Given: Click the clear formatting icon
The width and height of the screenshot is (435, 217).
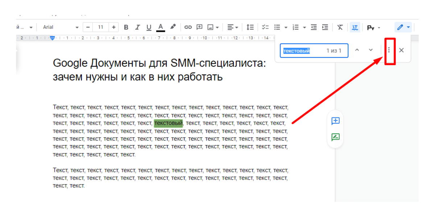Looking at the screenshot, I should [x=340, y=27].
